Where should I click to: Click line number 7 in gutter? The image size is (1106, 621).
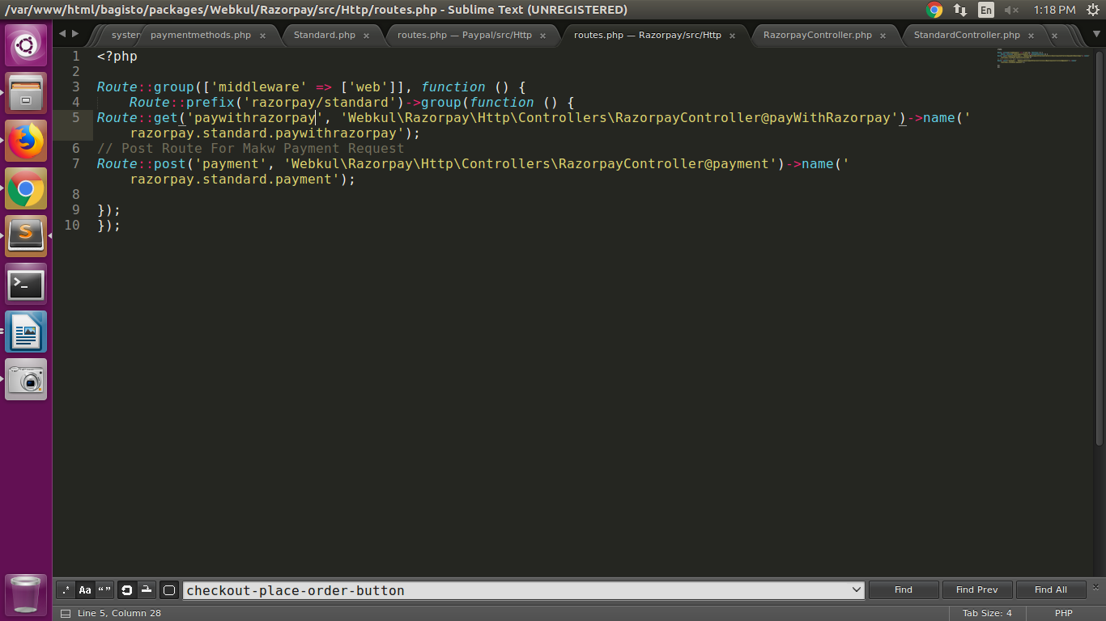point(76,163)
